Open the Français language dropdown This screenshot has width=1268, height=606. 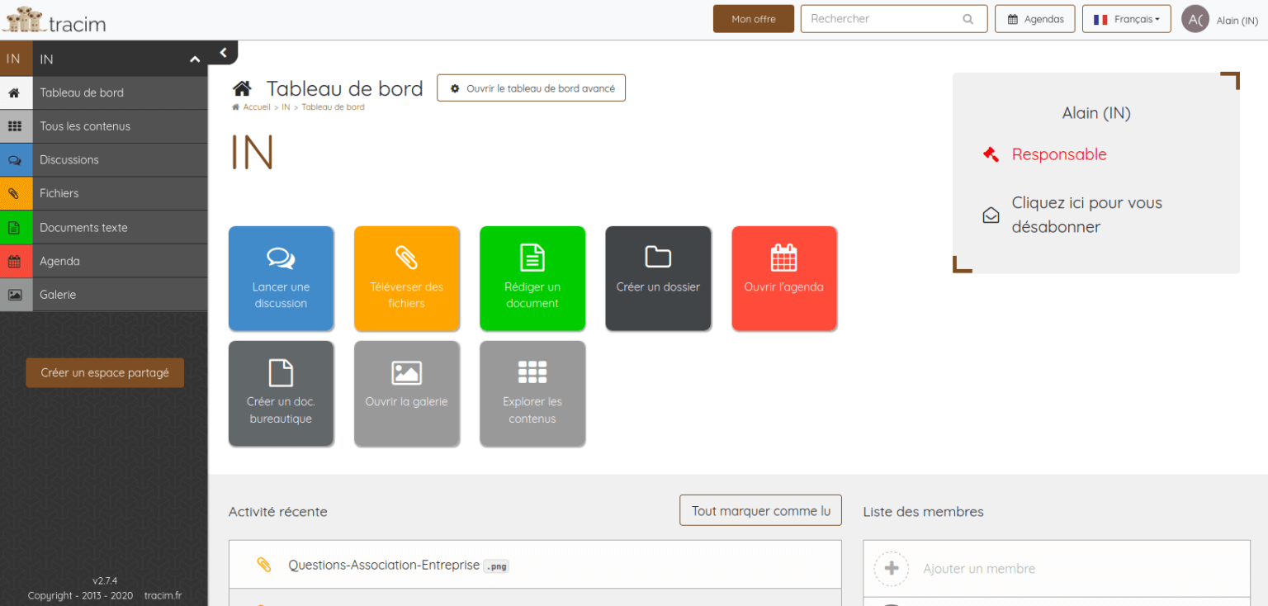(x=1126, y=19)
